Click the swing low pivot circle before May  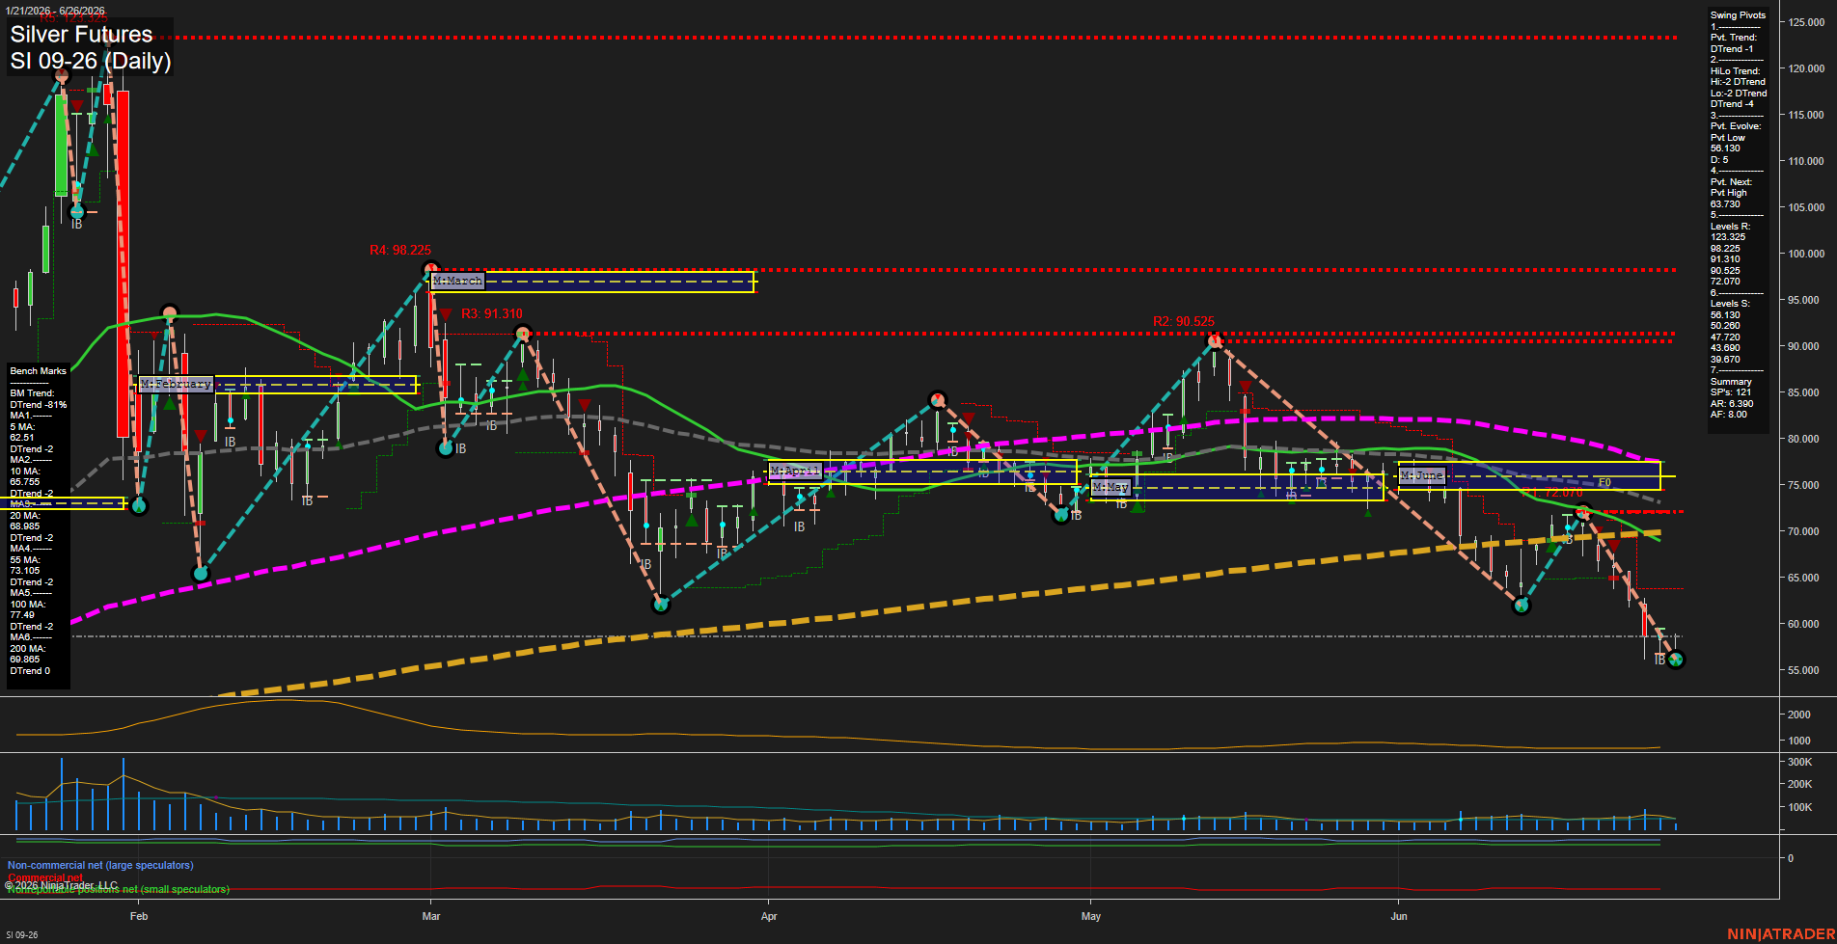(1061, 516)
